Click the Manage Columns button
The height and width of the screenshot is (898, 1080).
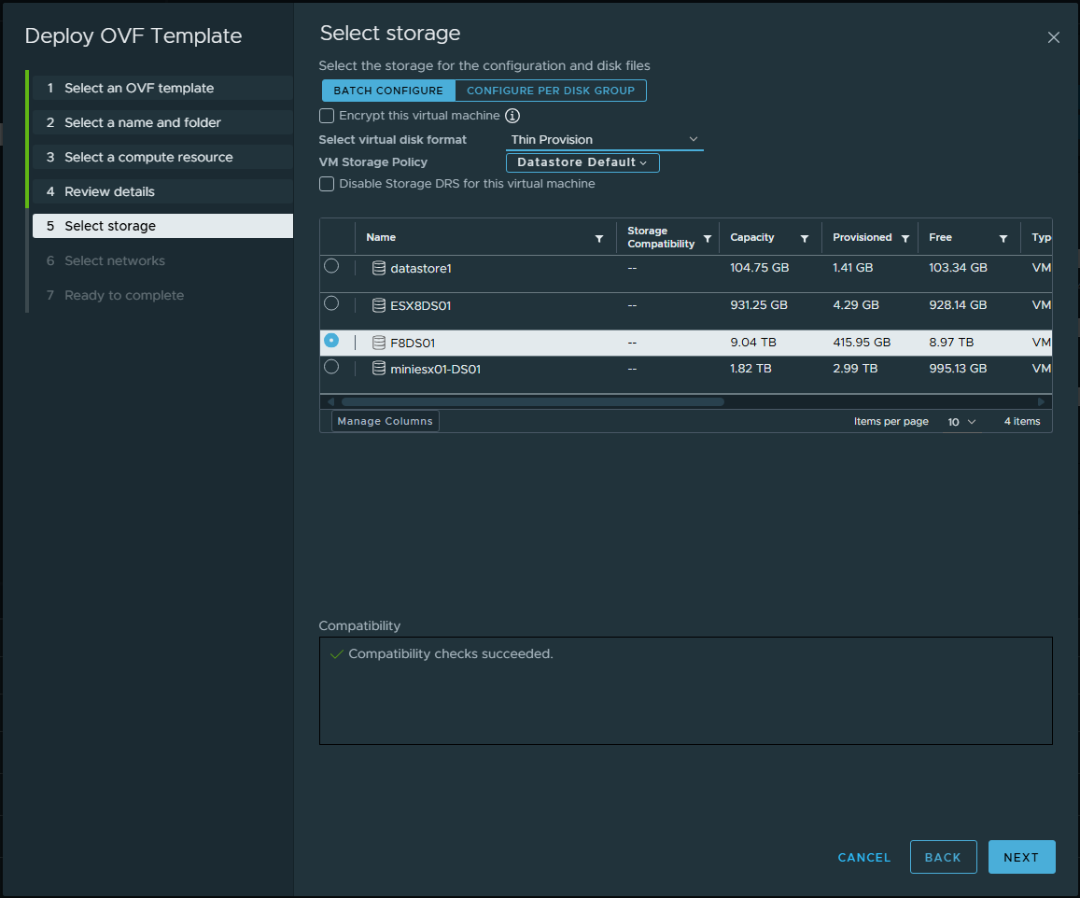click(x=385, y=421)
